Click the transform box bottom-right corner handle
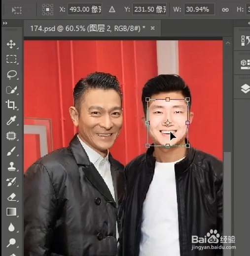 [x=188, y=146]
